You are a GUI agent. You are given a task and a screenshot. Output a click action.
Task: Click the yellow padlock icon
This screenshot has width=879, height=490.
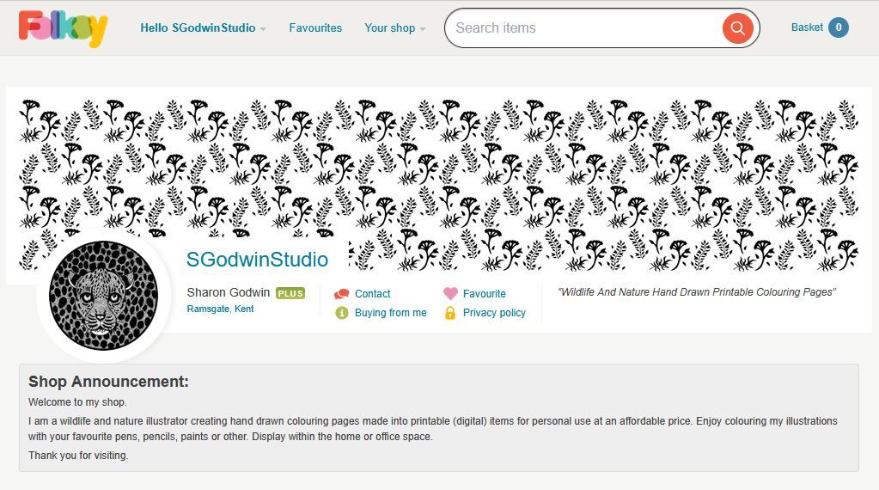[x=449, y=313]
